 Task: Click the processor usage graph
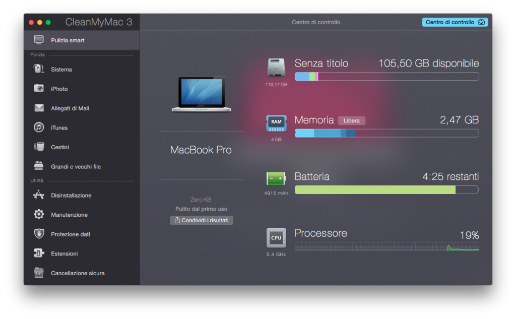(387, 247)
